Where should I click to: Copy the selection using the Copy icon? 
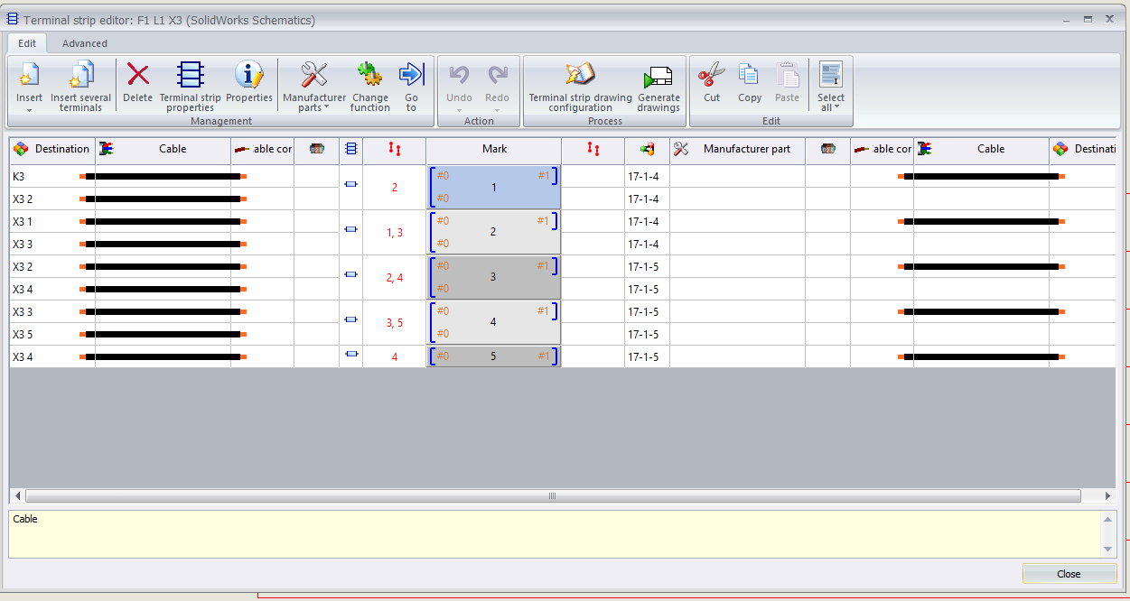[749, 76]
